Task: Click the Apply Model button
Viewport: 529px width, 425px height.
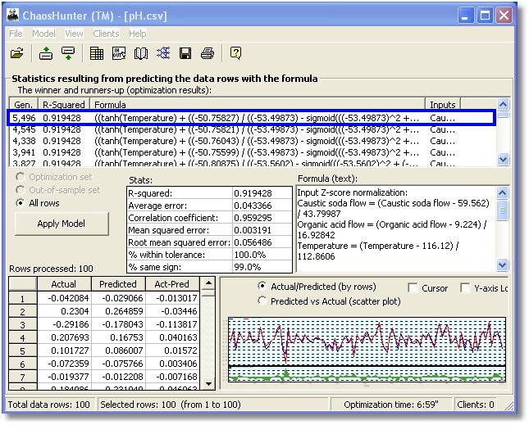Action: pos(62,224)
